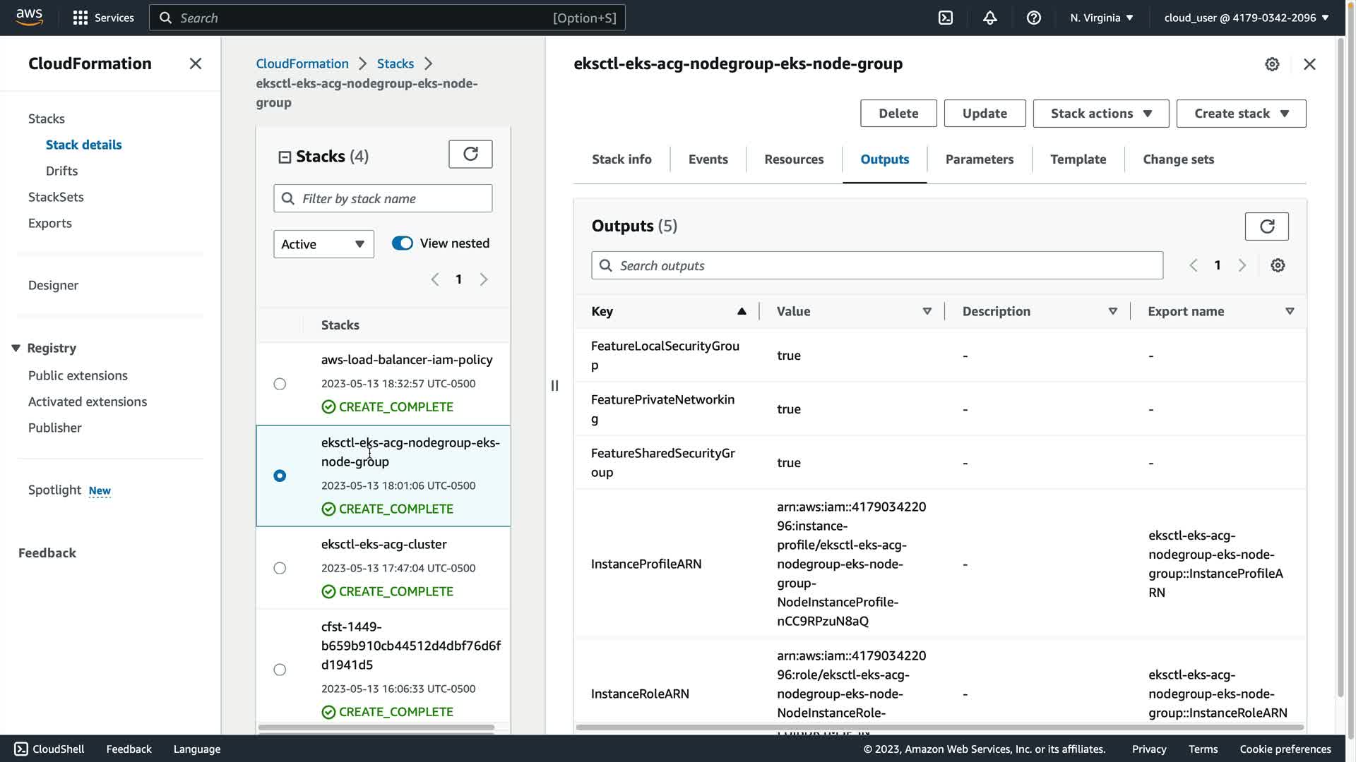The width and height of the screenshot is (1356, 762).
Task: Select the eksctl-eks-acg-cluster stack radio button
Action: (280, 568)
